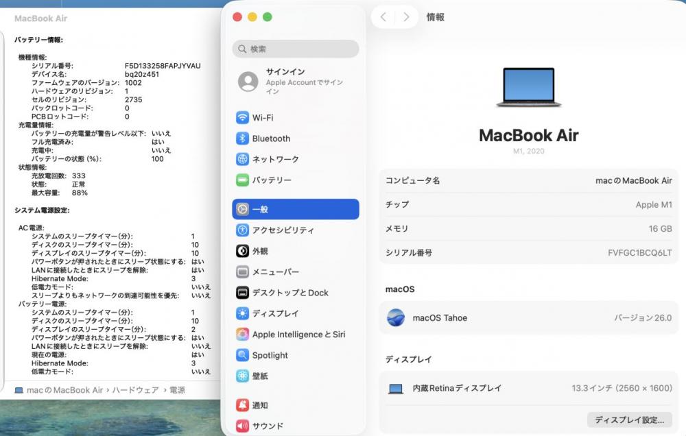Screen dimensions: 686x436
Task: Go forward with the right chevron
Action: [x=406, y=17]
